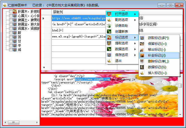The height and width of the screenshot is (128, 186).
Task: Click the icon beside 肝属木 tree node
Action: (15, 11)
